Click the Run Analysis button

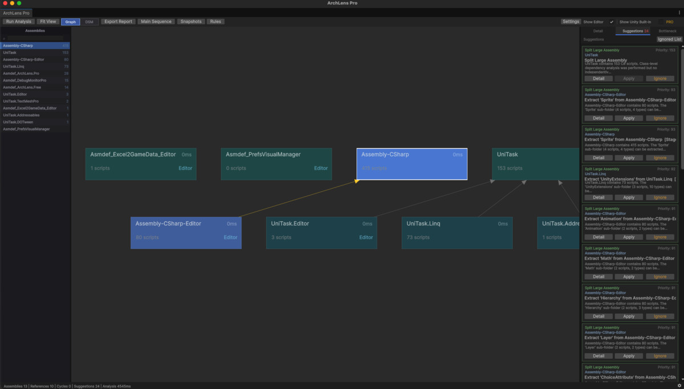click(19, 22)
